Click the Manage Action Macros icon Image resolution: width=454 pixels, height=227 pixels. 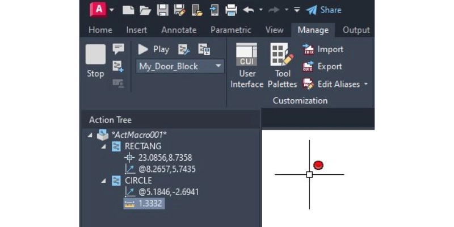click(204, 49)
